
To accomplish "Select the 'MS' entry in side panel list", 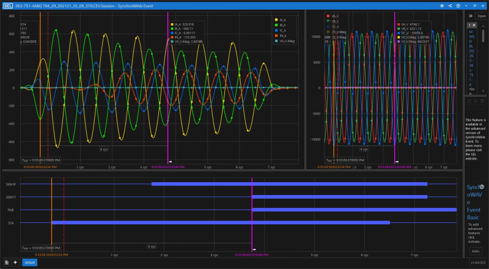I will click(x=471, y=37).
